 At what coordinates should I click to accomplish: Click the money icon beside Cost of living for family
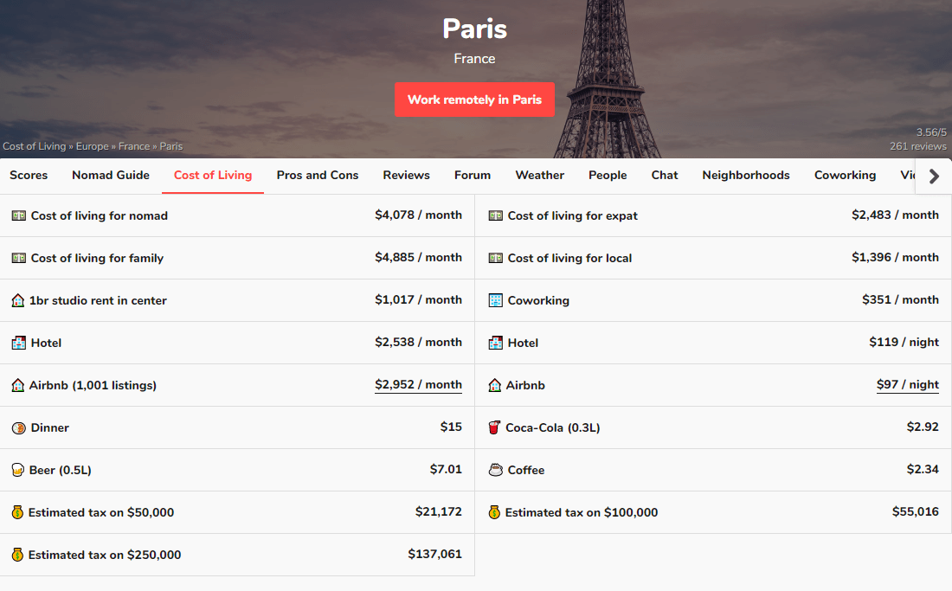[19, 258]
